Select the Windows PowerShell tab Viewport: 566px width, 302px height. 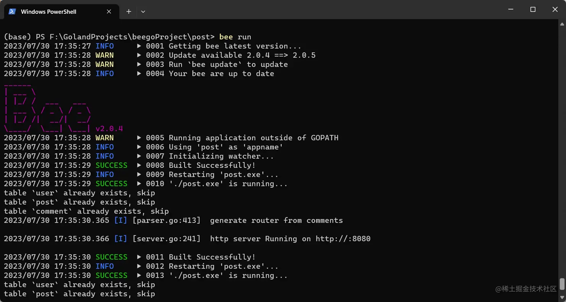(x=61, y=11)
